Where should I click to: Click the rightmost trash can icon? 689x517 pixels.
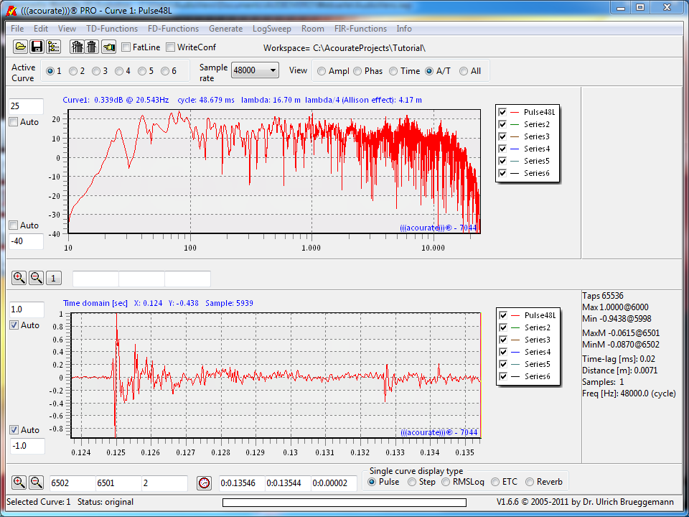92,47
